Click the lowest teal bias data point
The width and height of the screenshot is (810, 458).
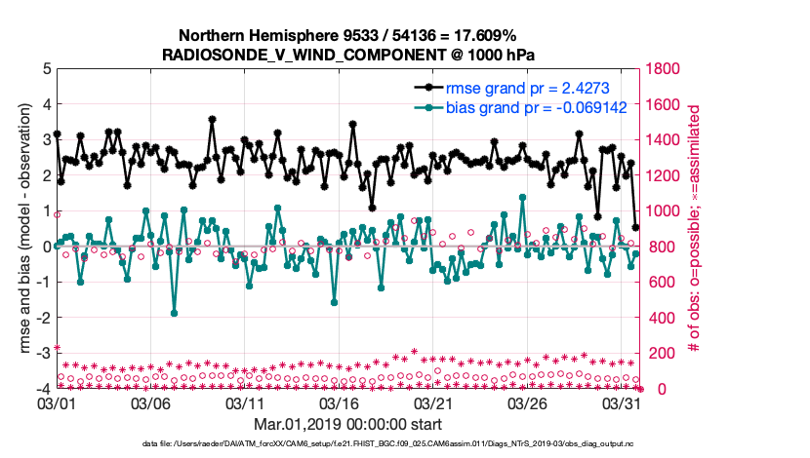click(174, 313)
